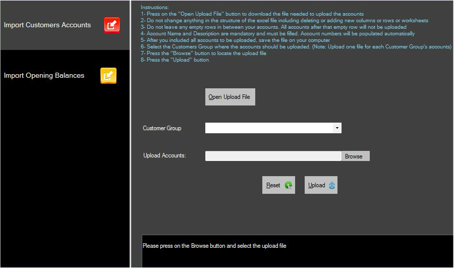Click the 'Customer Group' label text

coord(162,128)
